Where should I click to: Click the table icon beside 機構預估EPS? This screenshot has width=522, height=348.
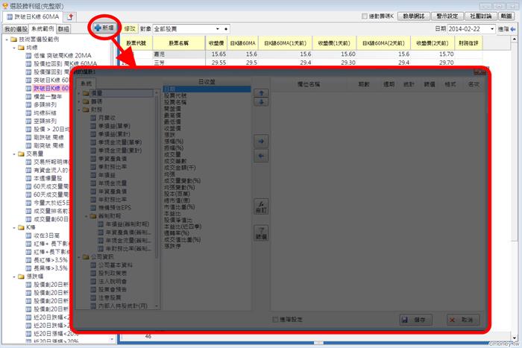(x=93, y=208)
